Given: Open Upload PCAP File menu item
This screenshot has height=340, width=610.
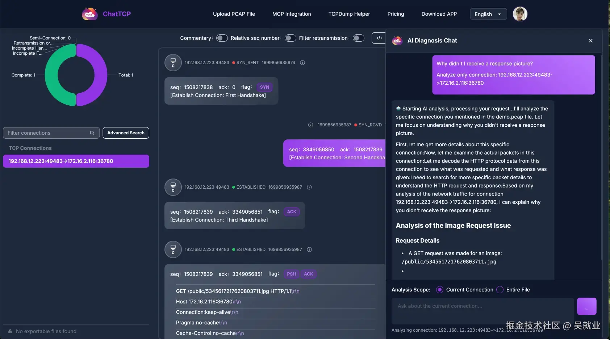Looking at the screenshot, I should 234,14.
